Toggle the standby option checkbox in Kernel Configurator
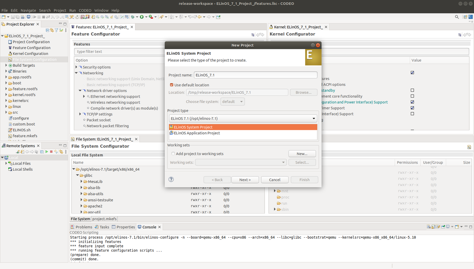 412,90
